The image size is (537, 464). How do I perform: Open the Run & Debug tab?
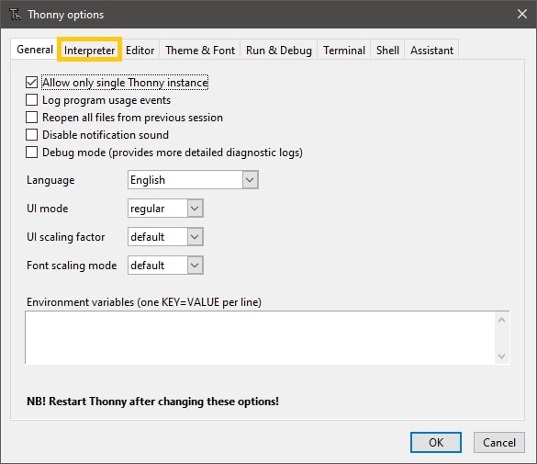point(279,51)
